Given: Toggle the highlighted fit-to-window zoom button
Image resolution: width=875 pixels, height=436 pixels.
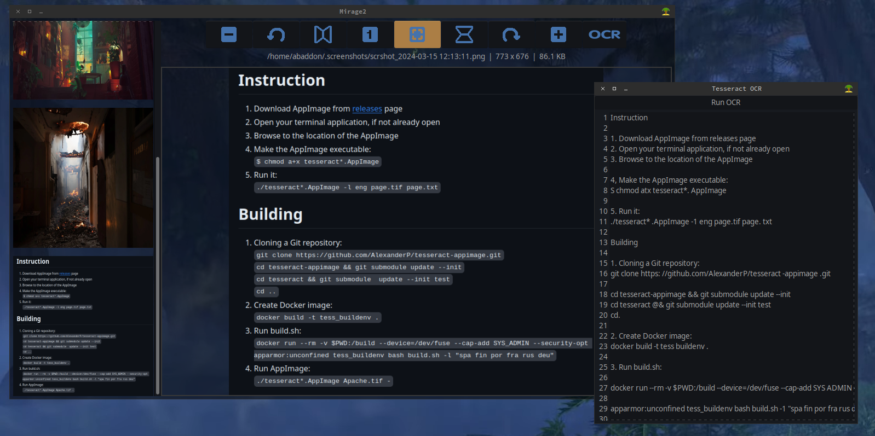Looking at the screenshot, I should coord(417,34).
